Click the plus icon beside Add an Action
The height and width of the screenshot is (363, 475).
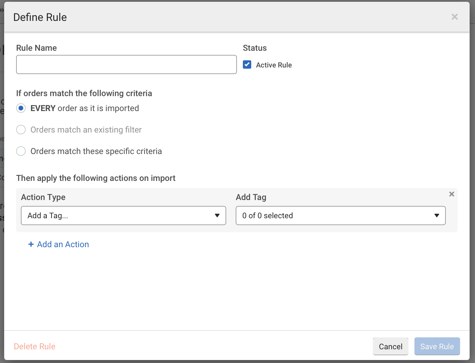[x=31, y=244]
